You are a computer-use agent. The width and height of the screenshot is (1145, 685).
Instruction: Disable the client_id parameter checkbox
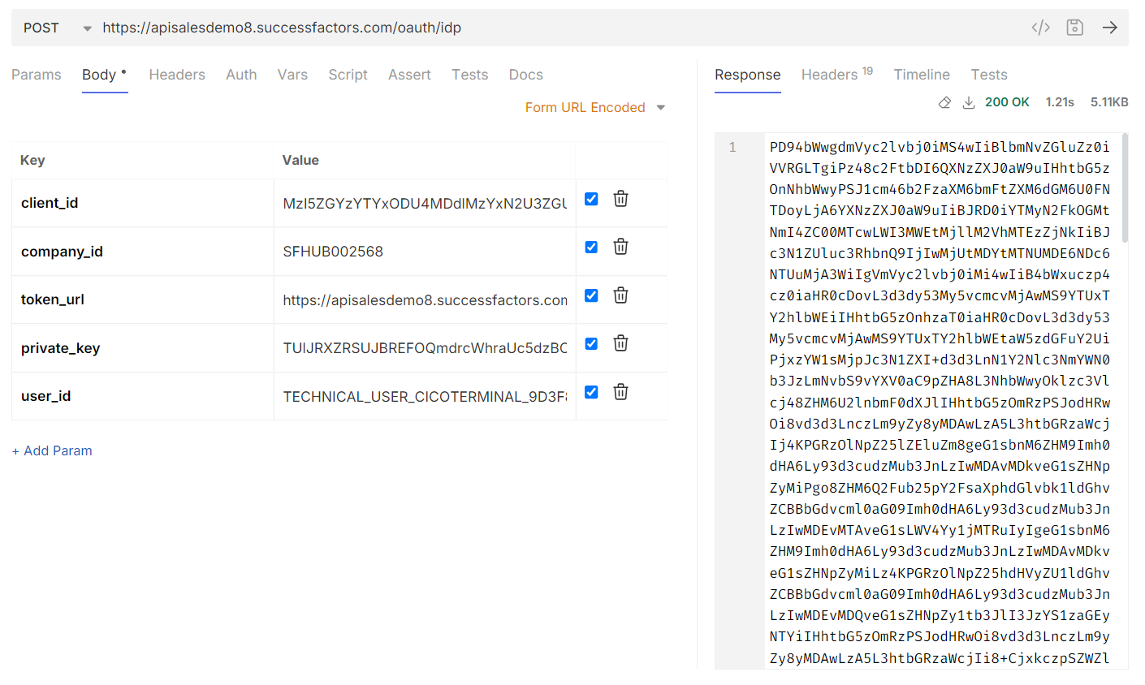(x=591, y=199)
